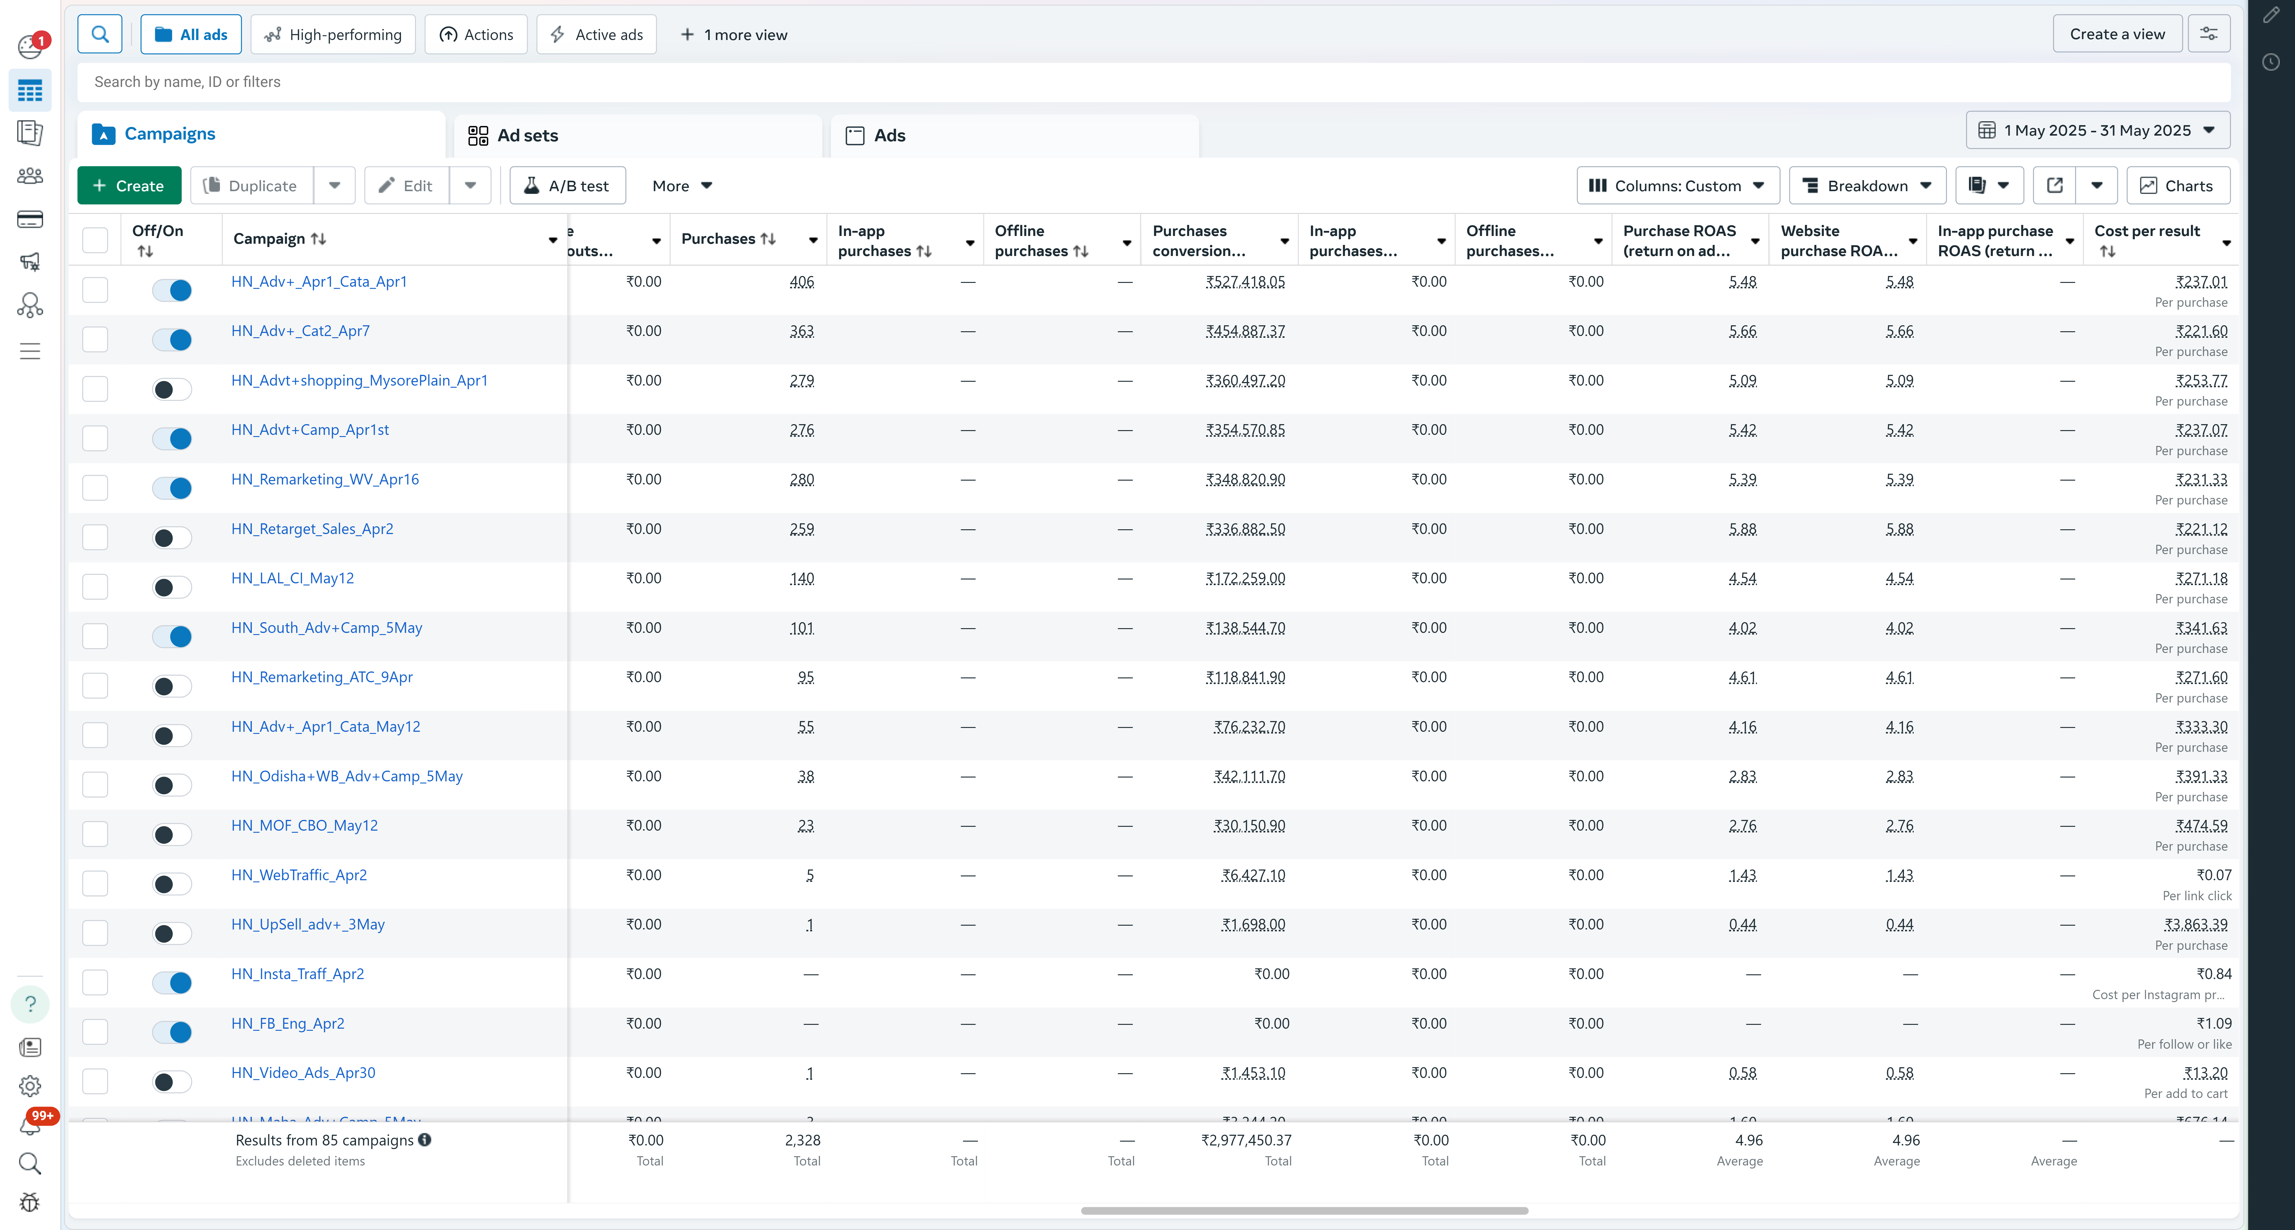Screen dimensions: 2295x1230
Task: Switch to the Ads tab
Action: point(889,135)
